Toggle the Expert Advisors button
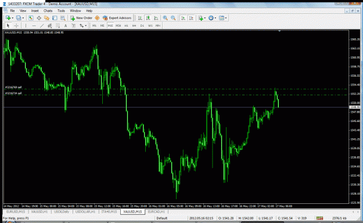The image size is (363, 223). [x=117, y=18]
